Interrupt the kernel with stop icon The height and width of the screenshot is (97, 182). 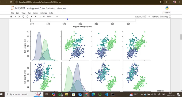[x=36, y=17]
